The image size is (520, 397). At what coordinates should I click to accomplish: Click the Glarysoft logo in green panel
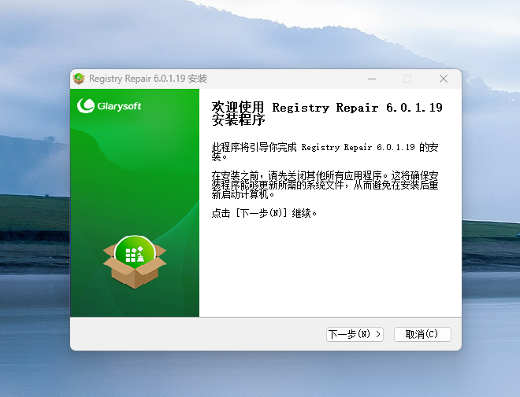(x=109, y=106)
